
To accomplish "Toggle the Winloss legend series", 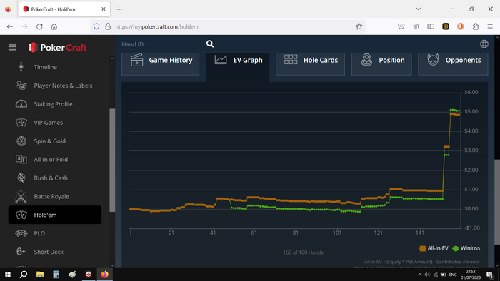I will tap(466, 248).
